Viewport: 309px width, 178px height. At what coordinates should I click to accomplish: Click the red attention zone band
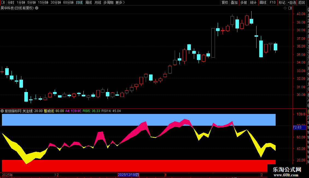click(139, 166)
